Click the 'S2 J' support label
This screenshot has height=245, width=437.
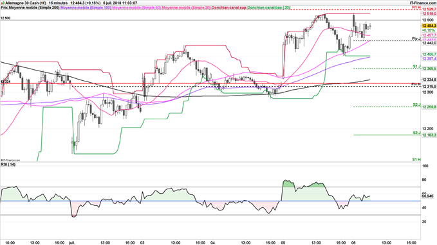(416, 105)
